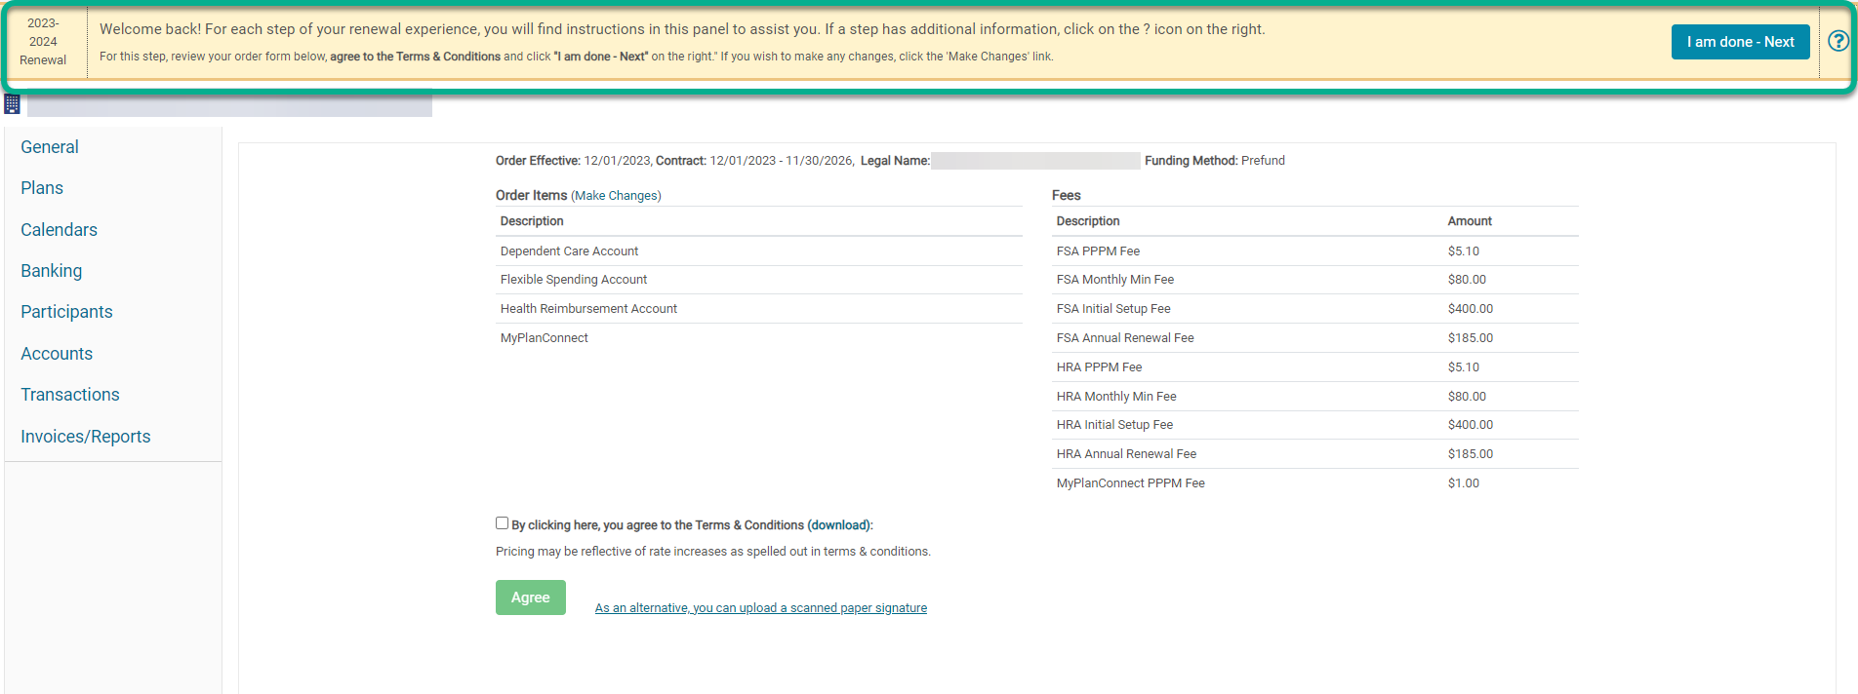Click the Flexible Spending Account order item
The image size is (1858, 694).
coord(759,280)
